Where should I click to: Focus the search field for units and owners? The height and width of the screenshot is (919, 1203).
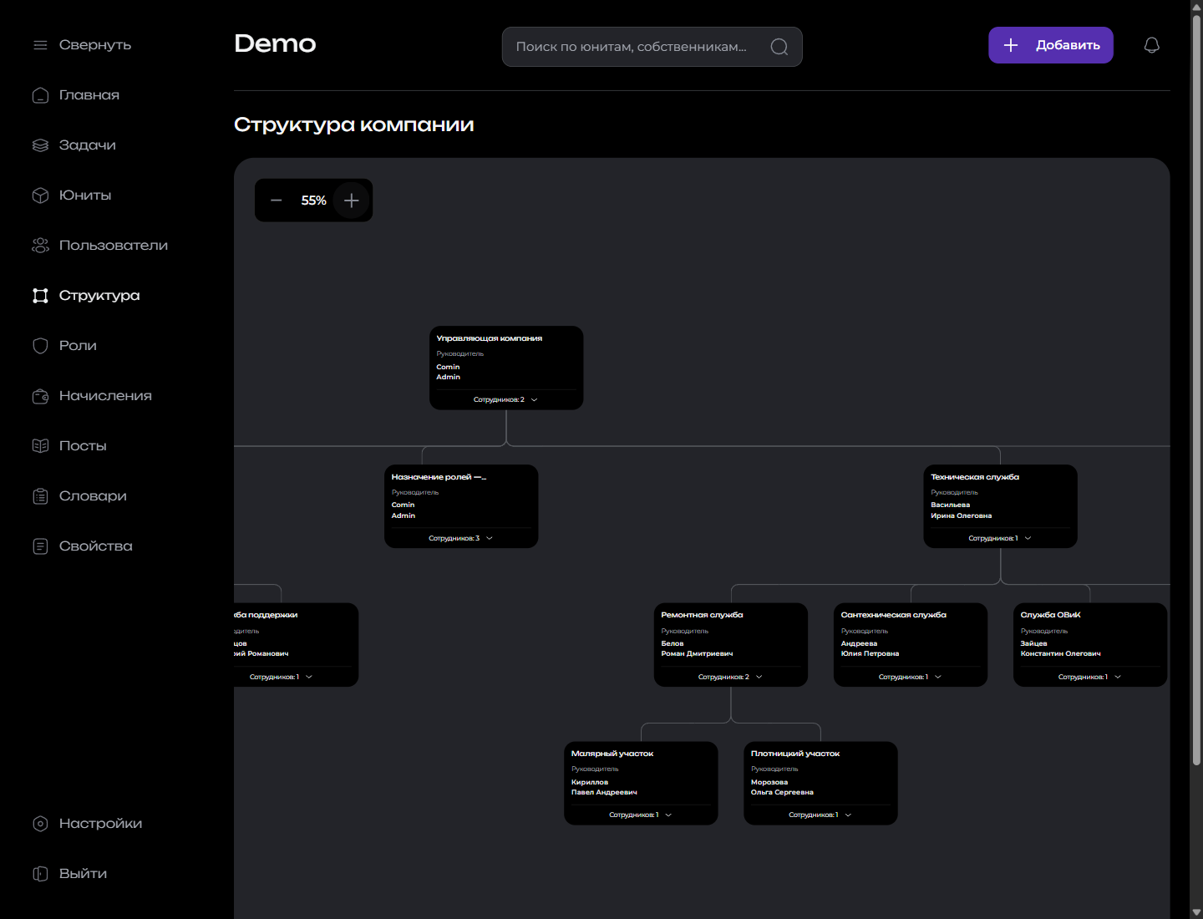pyautogui.click(x=652, y=47)
